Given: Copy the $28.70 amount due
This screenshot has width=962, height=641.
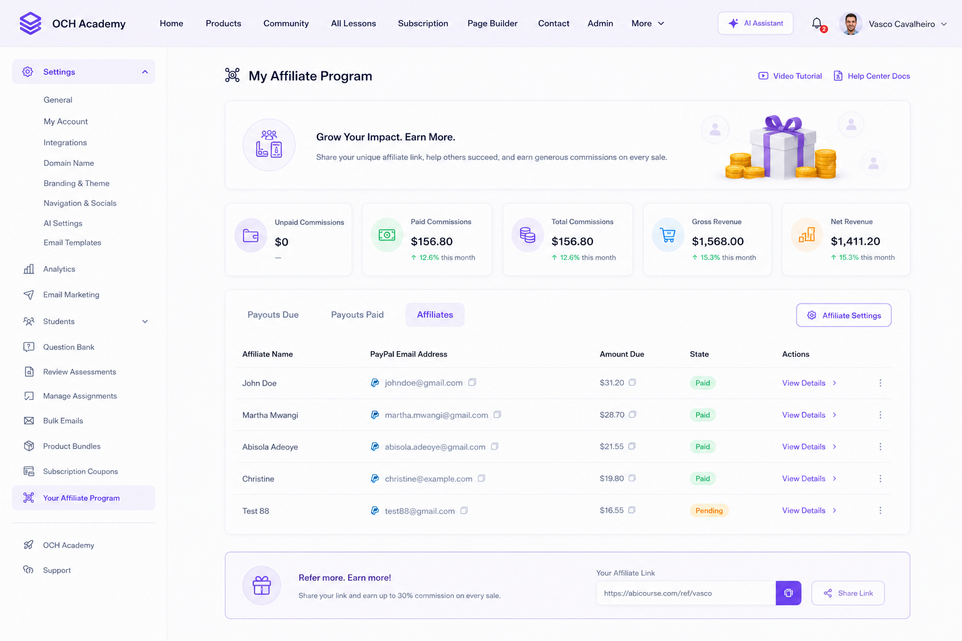Looking at the screenshot, I should coord(633,414).
